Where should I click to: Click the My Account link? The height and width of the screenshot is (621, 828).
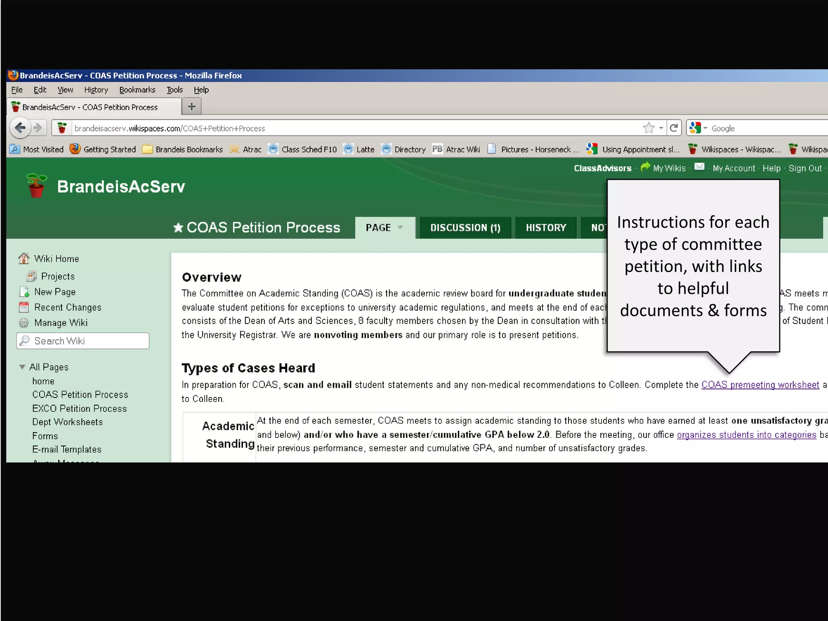(733, 168)
